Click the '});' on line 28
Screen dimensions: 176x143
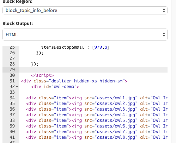tap(35, 64)
